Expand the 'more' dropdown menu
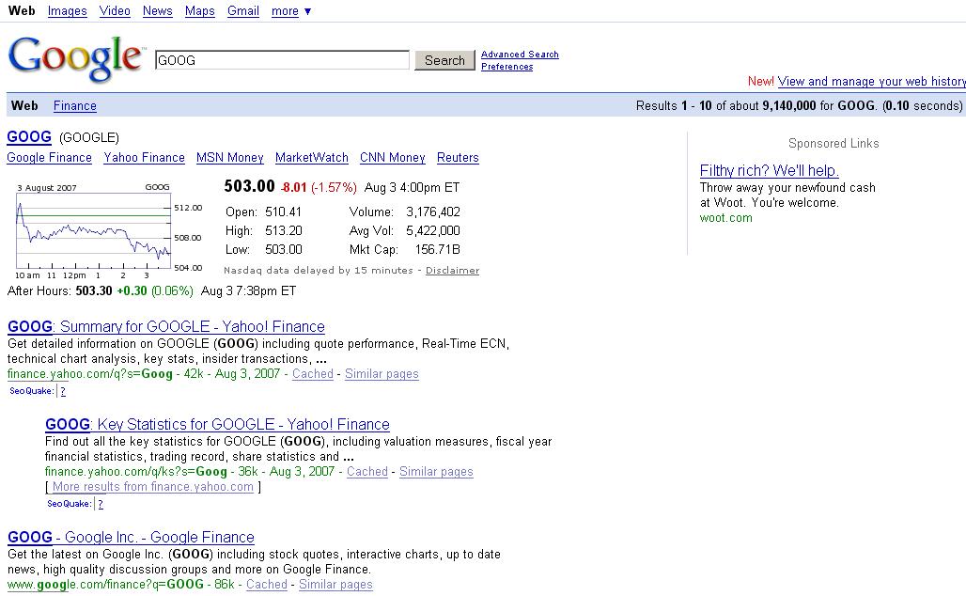Image resolution: width=966 pixels, height=596 pixels. tap(290, 11)
